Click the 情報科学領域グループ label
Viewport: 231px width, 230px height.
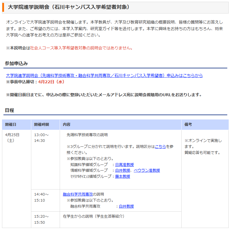[x=89, y=171]
